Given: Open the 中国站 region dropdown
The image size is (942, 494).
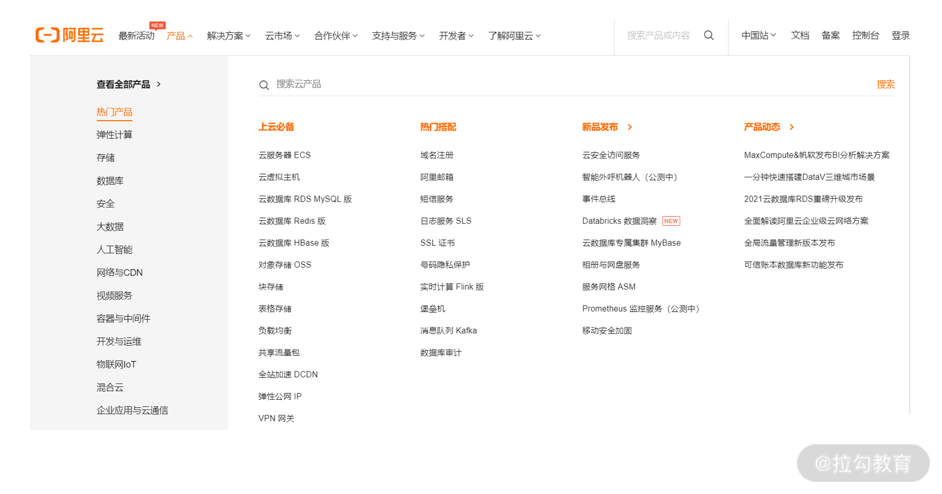Looking at the screenshot, I should pyautogui.click(x=759, y=35).
